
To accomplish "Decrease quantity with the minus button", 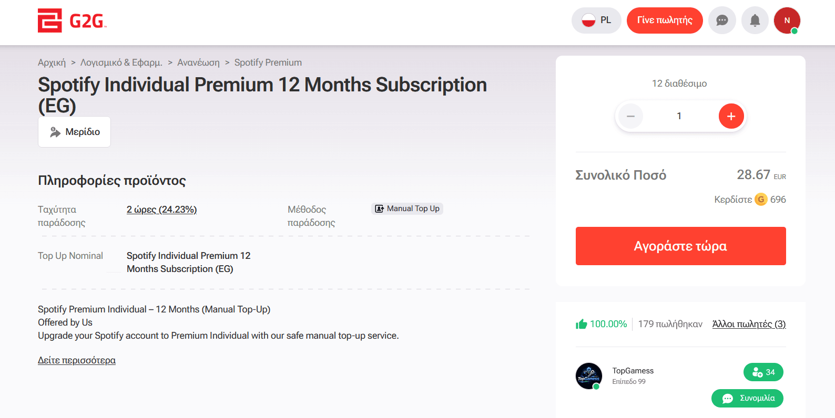I will 630,116.
